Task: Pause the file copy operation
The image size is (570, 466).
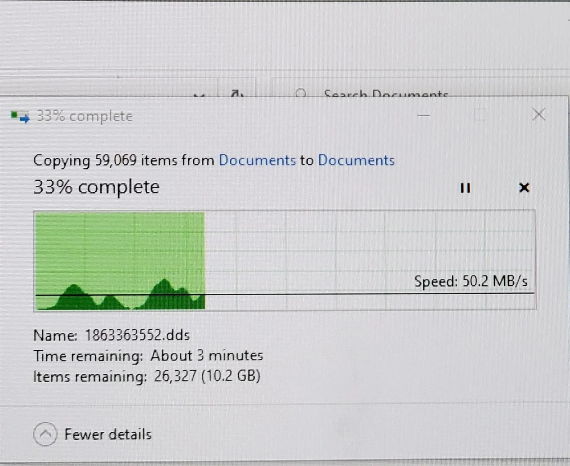Action: pyautogui.click(x=465, y=188)
